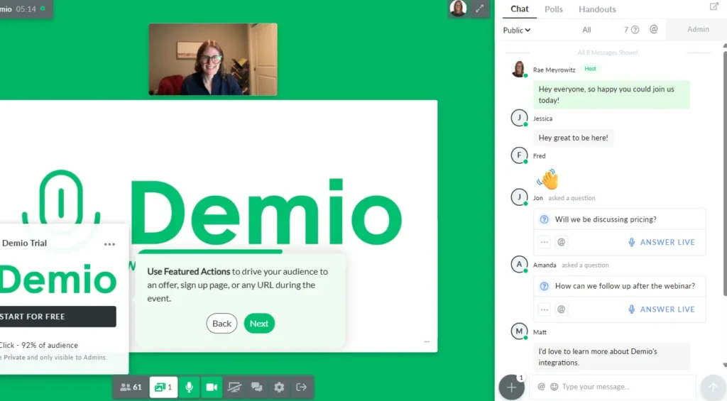Mention Jon using @ on his question
This screenshot has width=727, height=401.
561,242
